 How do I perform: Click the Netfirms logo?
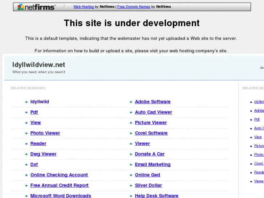(36, 7)
